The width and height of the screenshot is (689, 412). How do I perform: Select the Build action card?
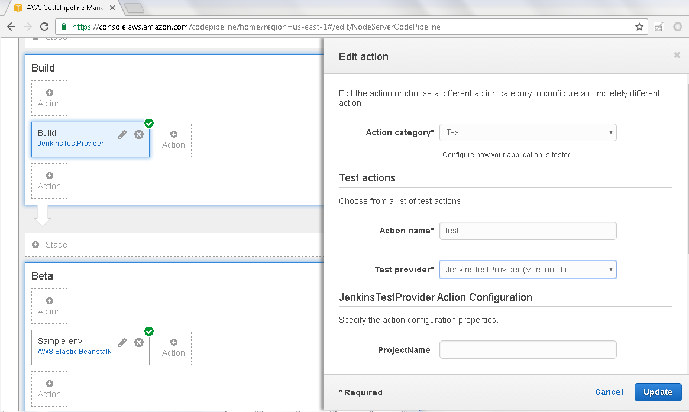coord(90,140)
